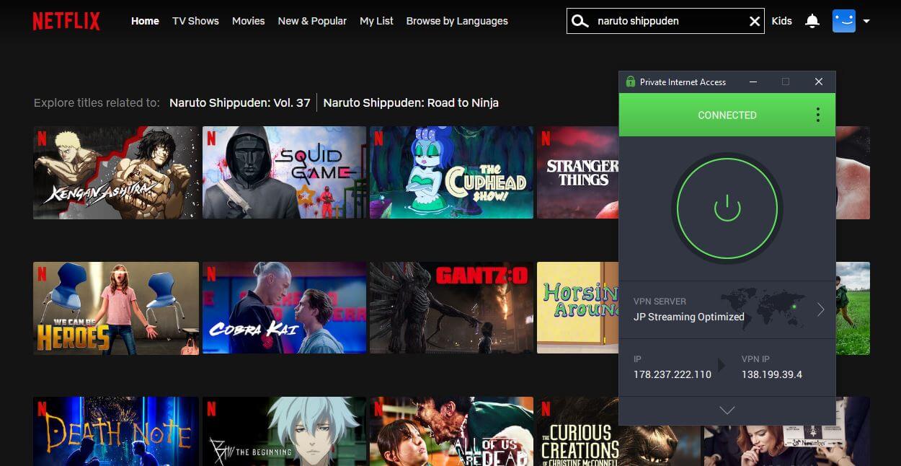Screen dimensions: 901x466
Task: Minimize the Private Internet Access window
Action: tap(753, 82)
